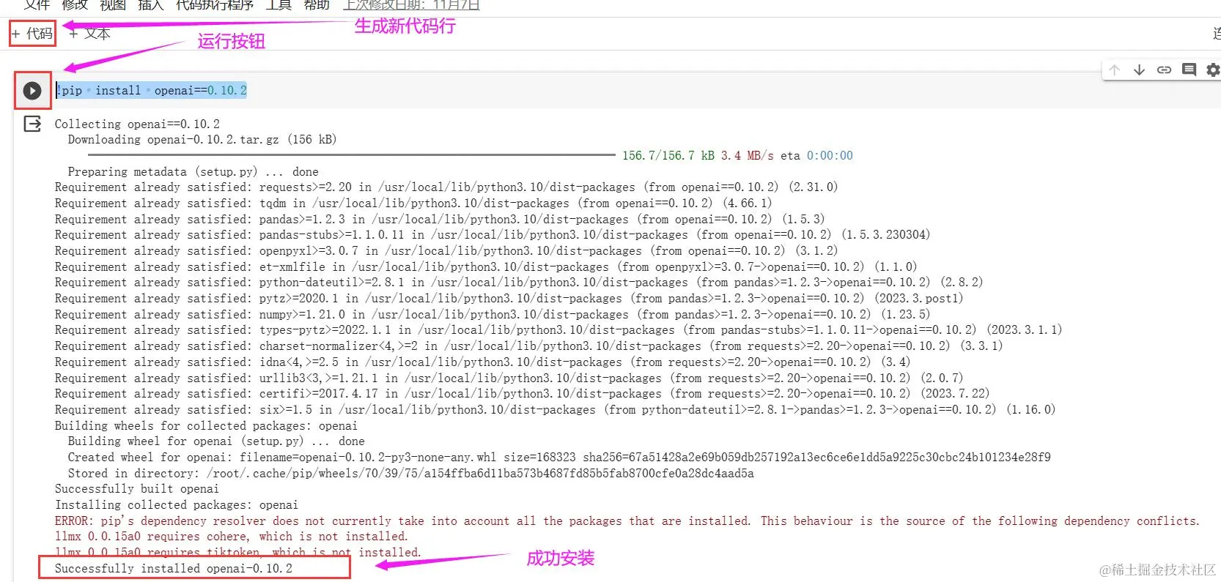Click the numpy>=1.21.0 requirement line
The image size is (1221, 582).
point(493,315)
